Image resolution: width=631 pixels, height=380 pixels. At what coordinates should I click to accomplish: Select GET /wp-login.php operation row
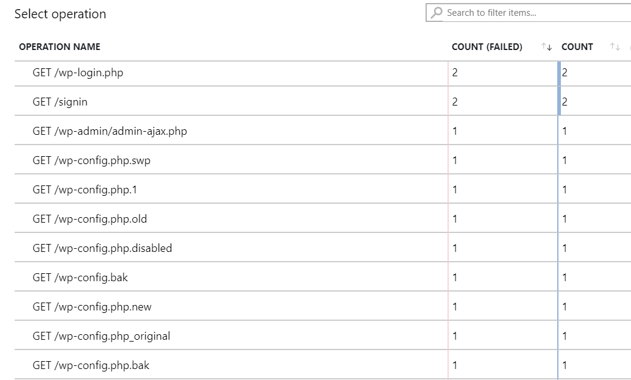(323, 73)
